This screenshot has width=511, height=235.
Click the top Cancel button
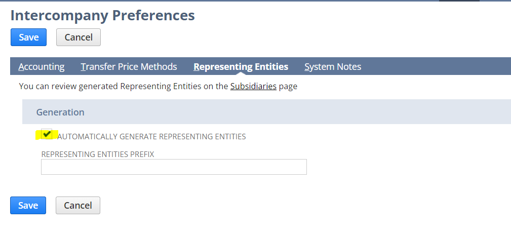coord(78,37)
